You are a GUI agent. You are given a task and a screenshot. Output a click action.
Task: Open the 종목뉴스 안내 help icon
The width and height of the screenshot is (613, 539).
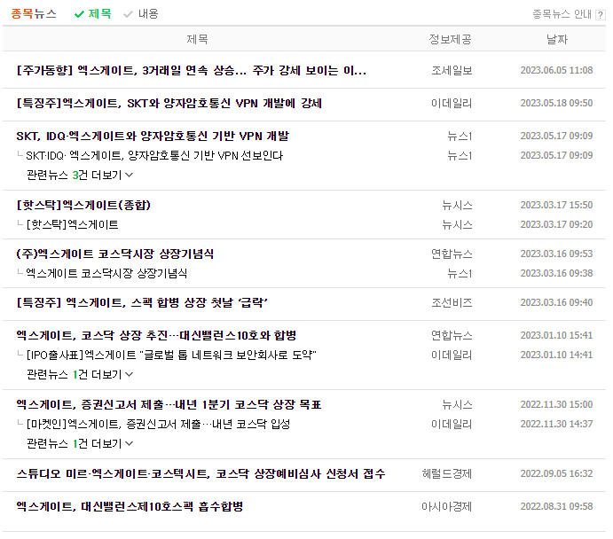click(600, 15)
